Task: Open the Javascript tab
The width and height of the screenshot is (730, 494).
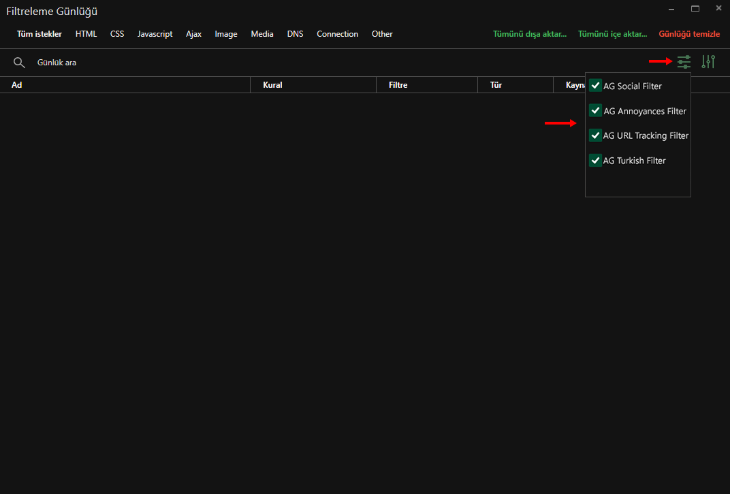Action: 155,33
